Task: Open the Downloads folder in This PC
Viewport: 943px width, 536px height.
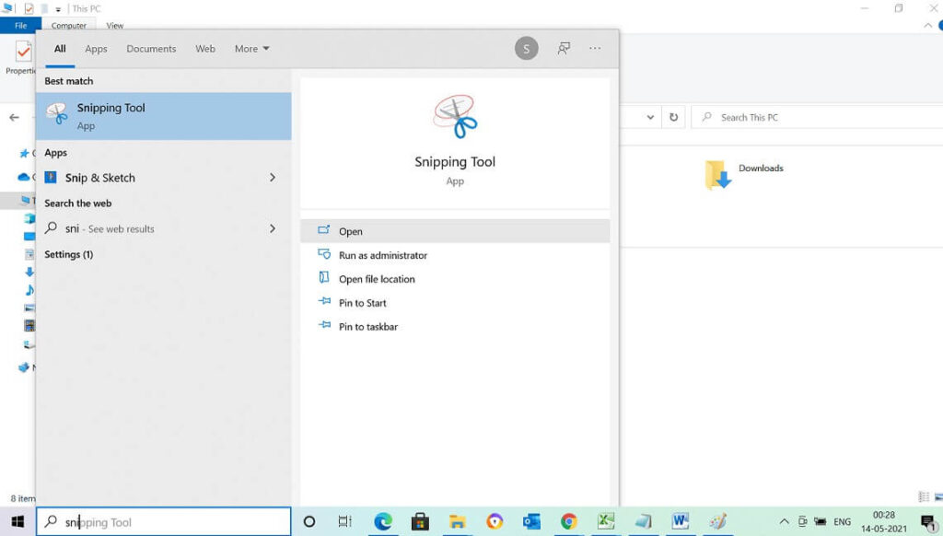Action: click(744, 174)
